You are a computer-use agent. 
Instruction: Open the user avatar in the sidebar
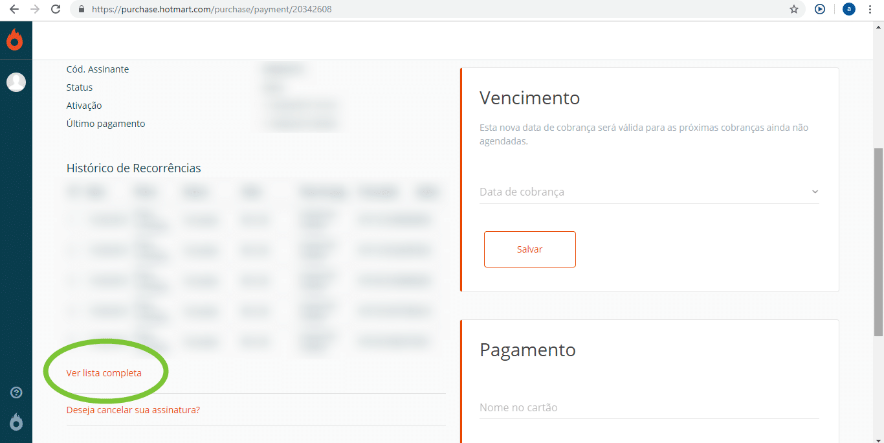click(16, 82)
